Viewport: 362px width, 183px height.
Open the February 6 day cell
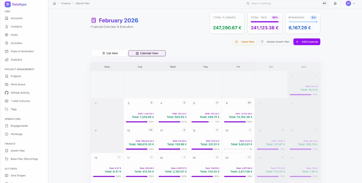coord(238,112)
